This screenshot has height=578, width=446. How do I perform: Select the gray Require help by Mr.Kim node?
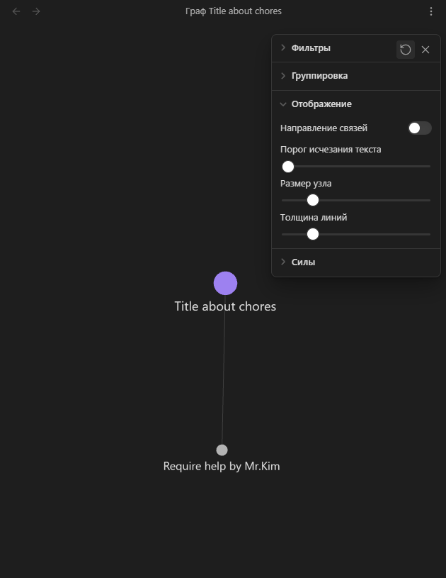point(222,450)
